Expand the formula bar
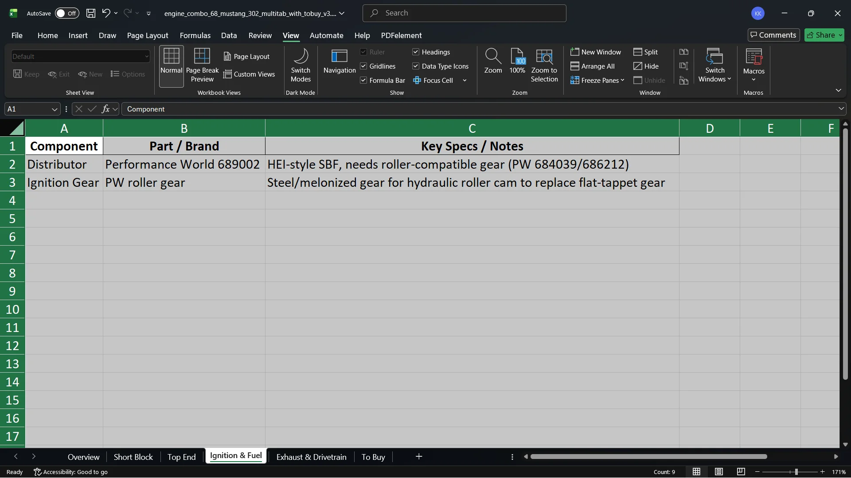Screen dimensions: 851x478 click(x=841, y=109)
